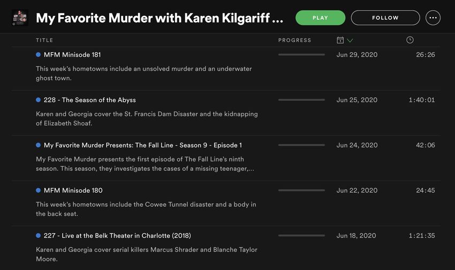Click description about The Fall Line's ninth season
The width and height of the screenshot is (455, 270).
coord(145,164)
